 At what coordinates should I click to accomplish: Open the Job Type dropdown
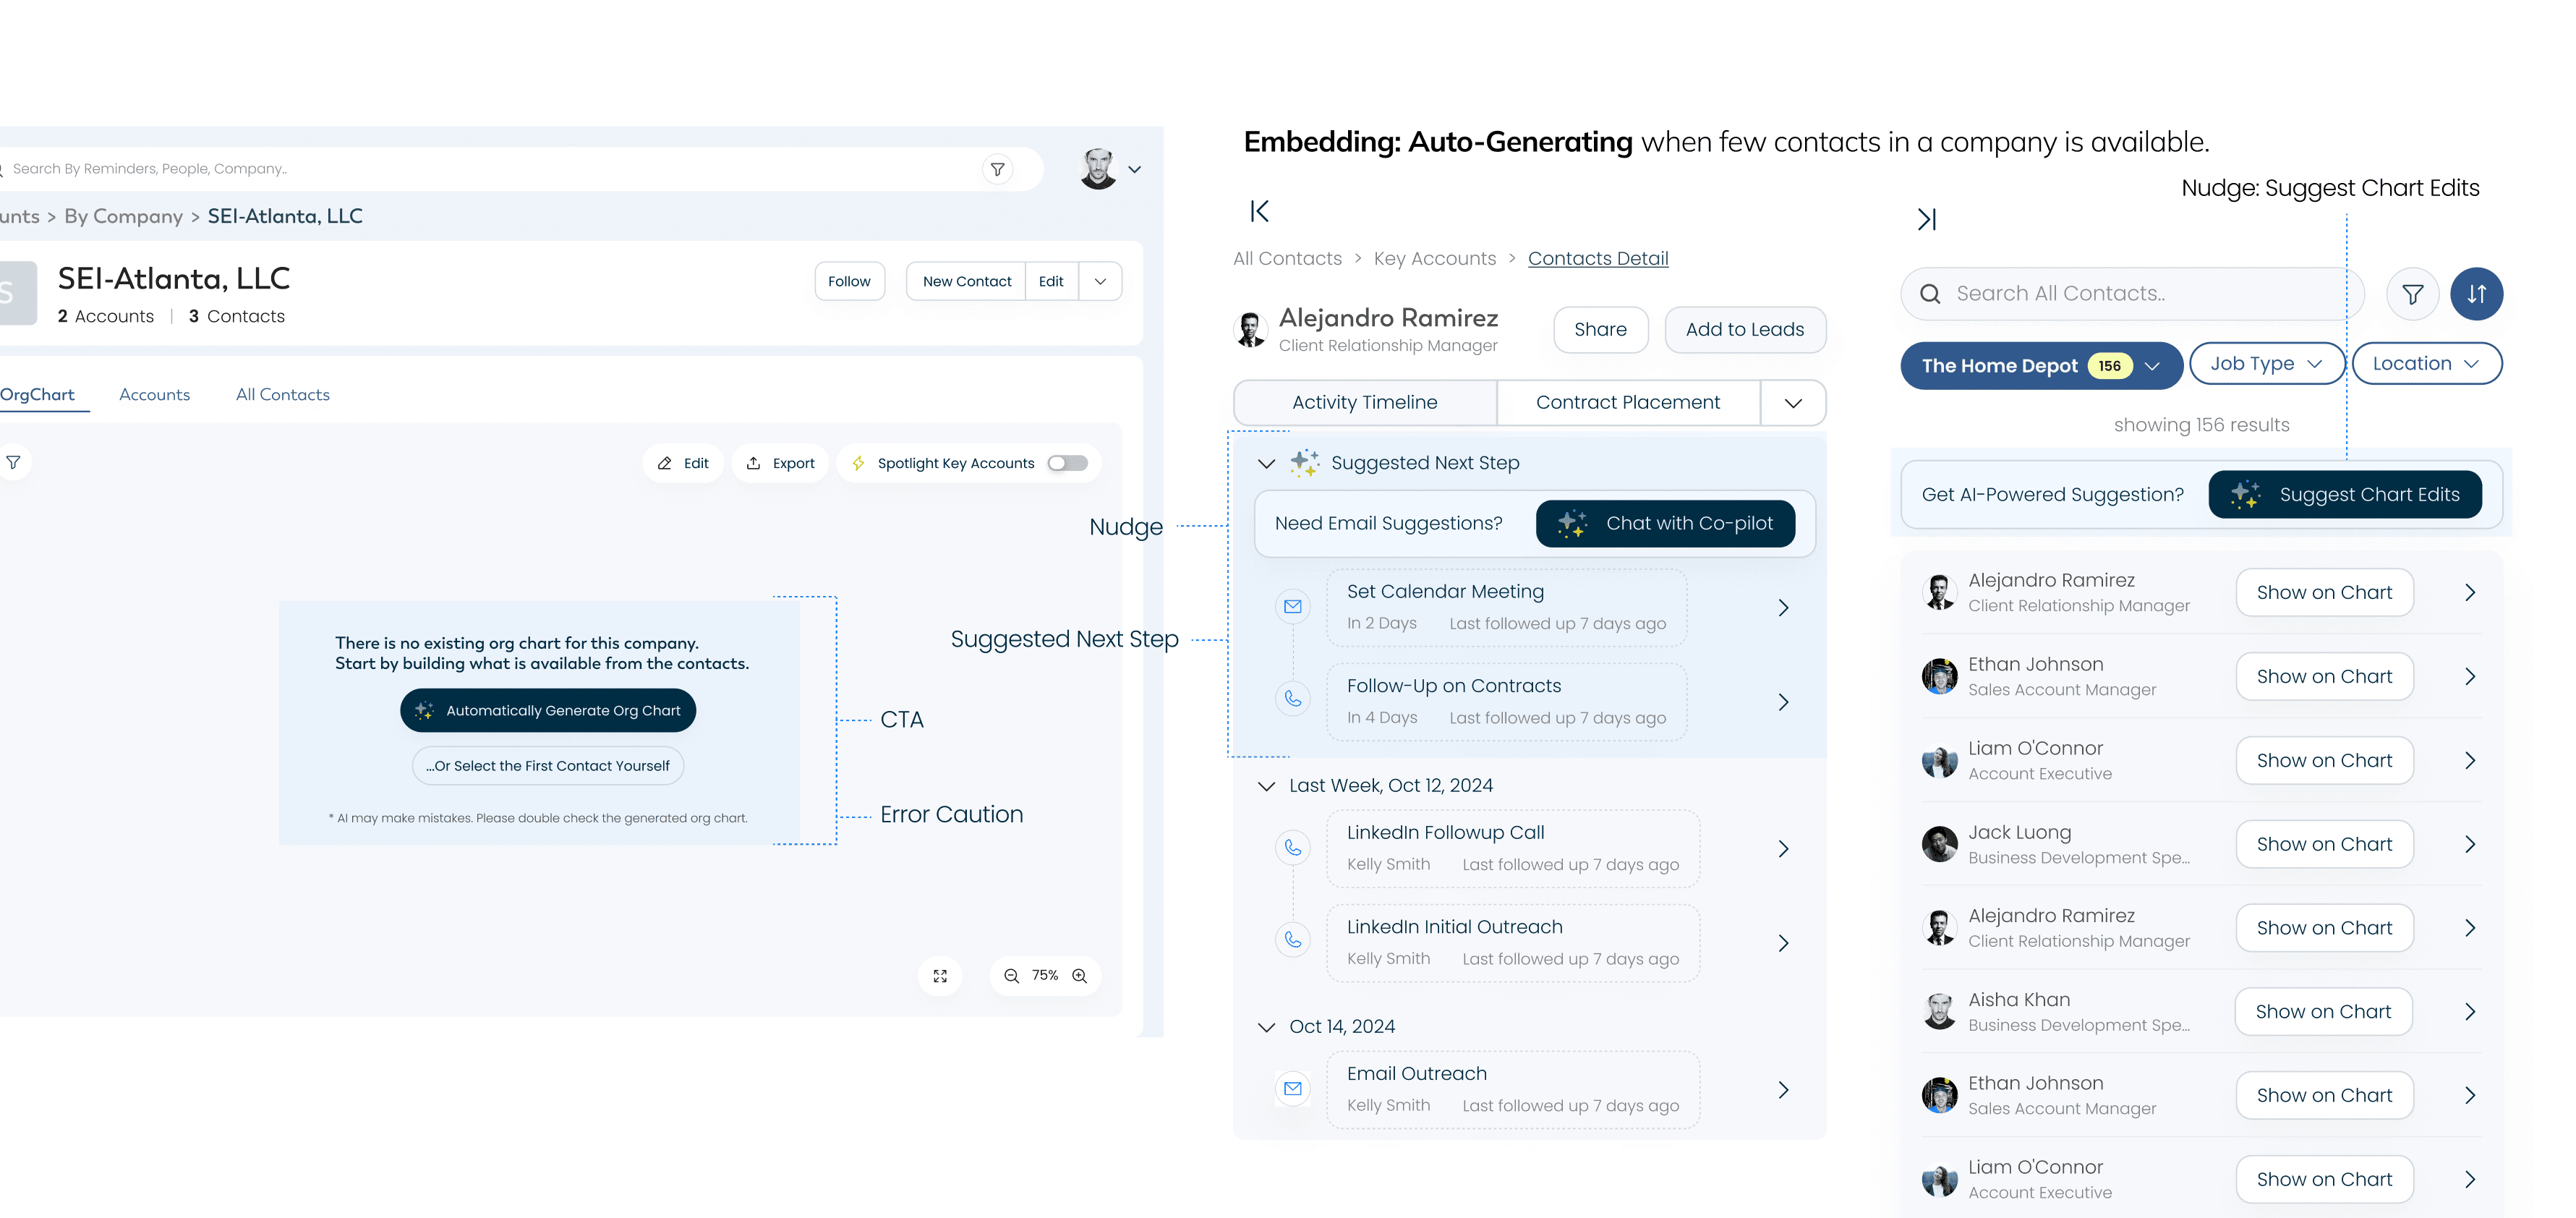coord(2266,364)
